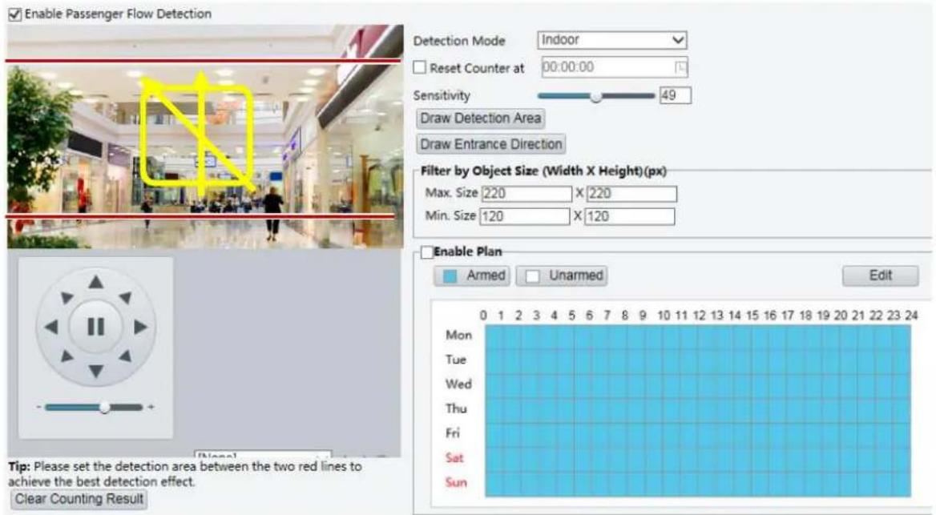The height and width of the screenshot is (515, 936).
Task: Click the Min. Size width field
Action: click(525, 216)
